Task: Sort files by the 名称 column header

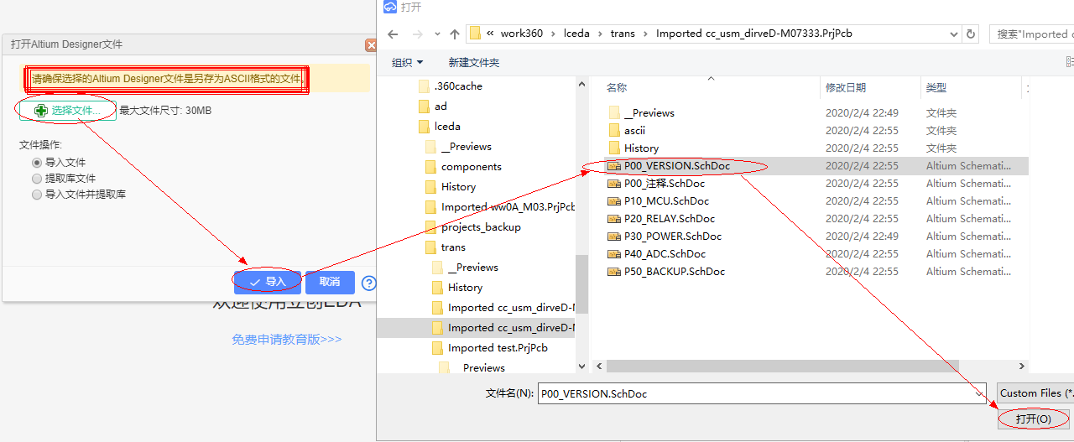Action: coord(617,87)
